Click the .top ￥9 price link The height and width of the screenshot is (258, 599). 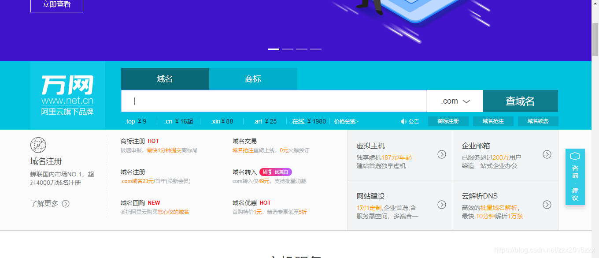point(136,121)
